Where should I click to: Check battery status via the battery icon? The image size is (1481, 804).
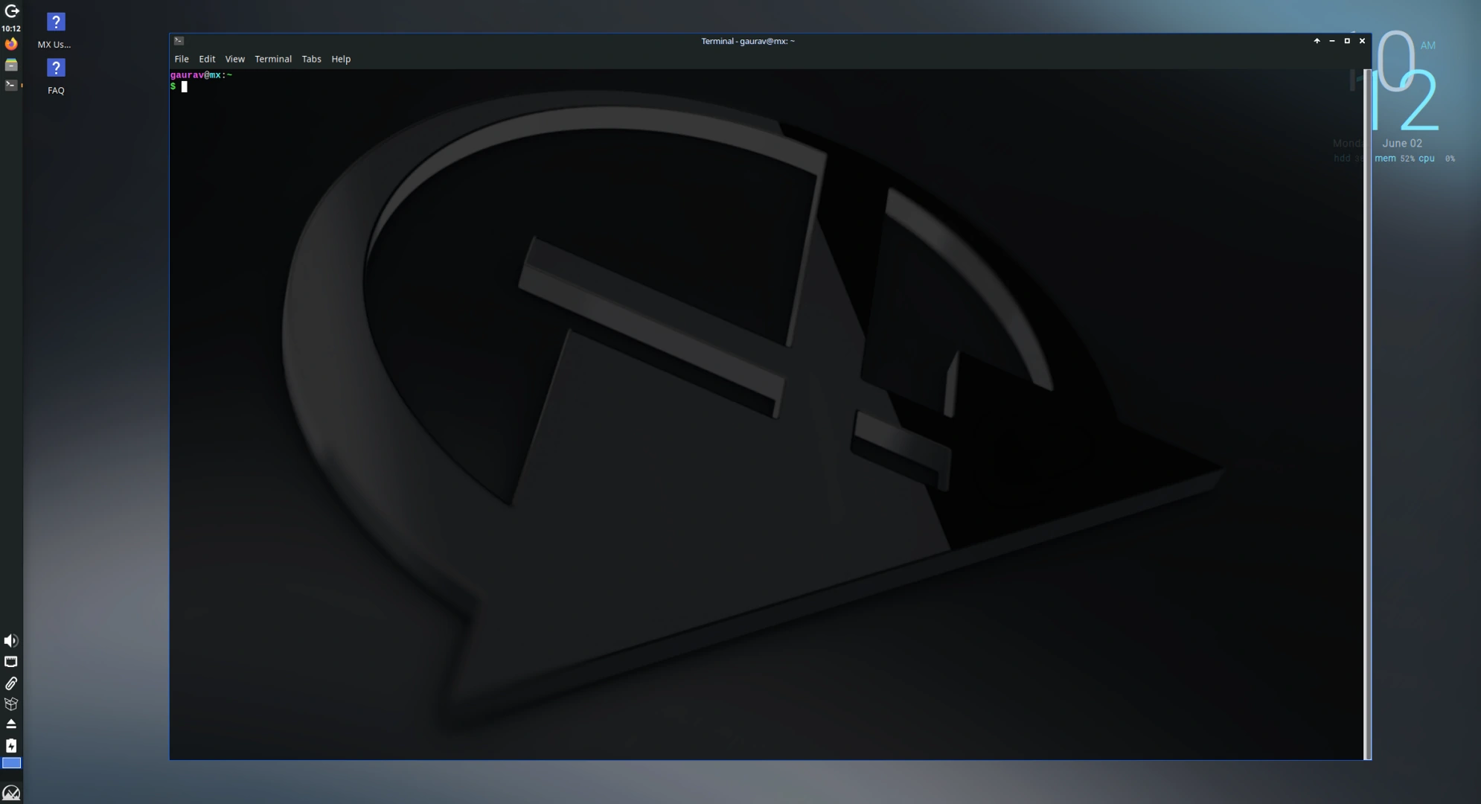[10, 745]
